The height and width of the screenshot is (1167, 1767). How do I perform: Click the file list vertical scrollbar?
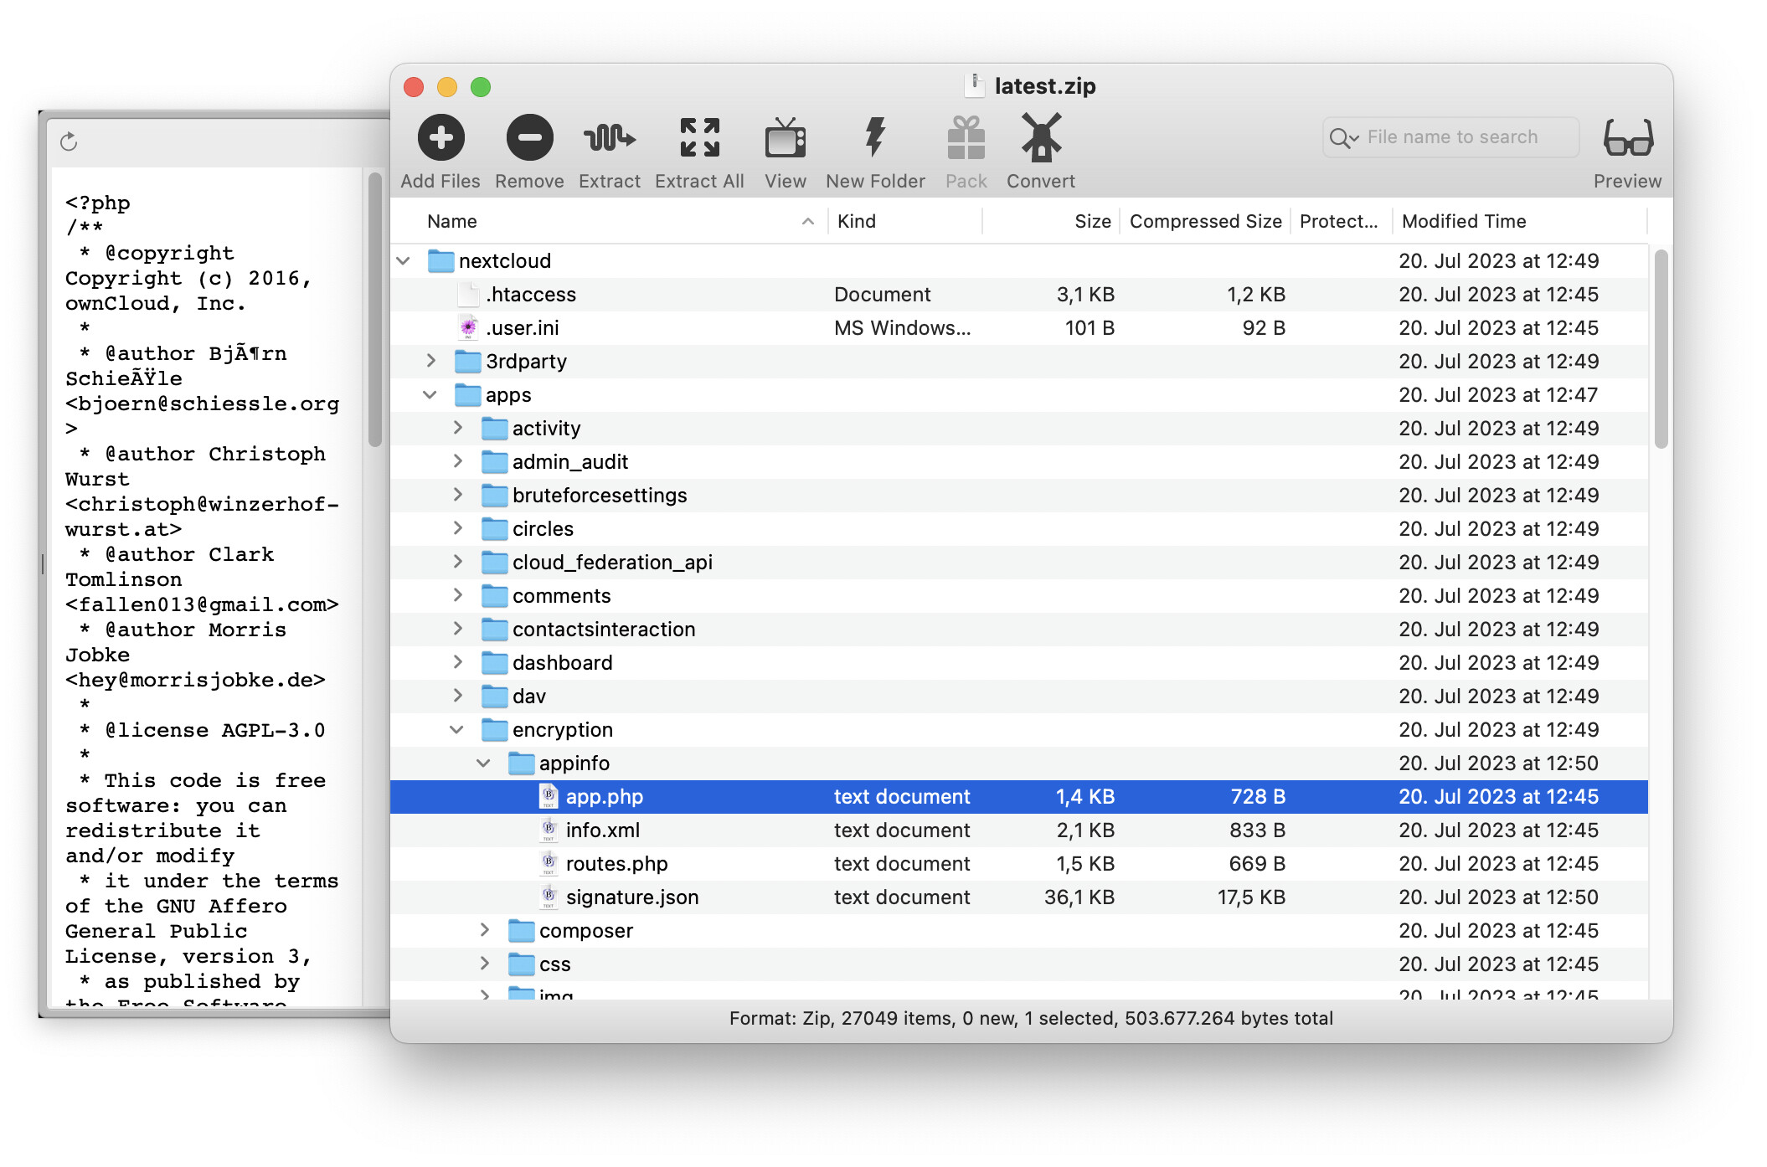coord(1661,348)
